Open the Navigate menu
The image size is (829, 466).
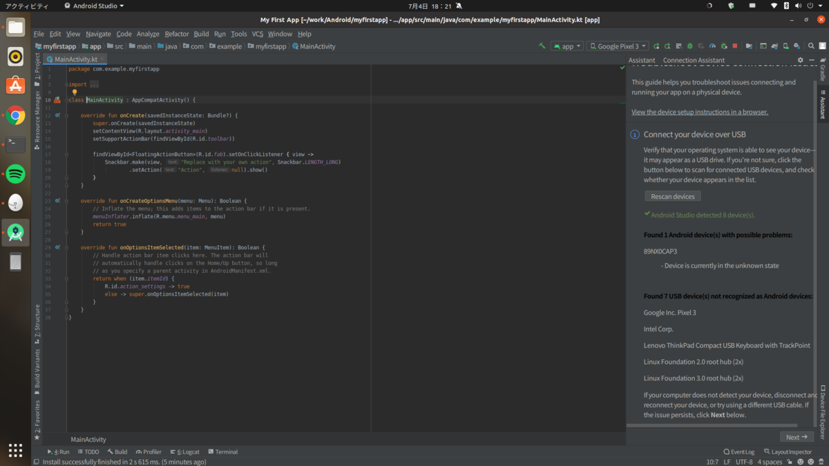point(98,34)
